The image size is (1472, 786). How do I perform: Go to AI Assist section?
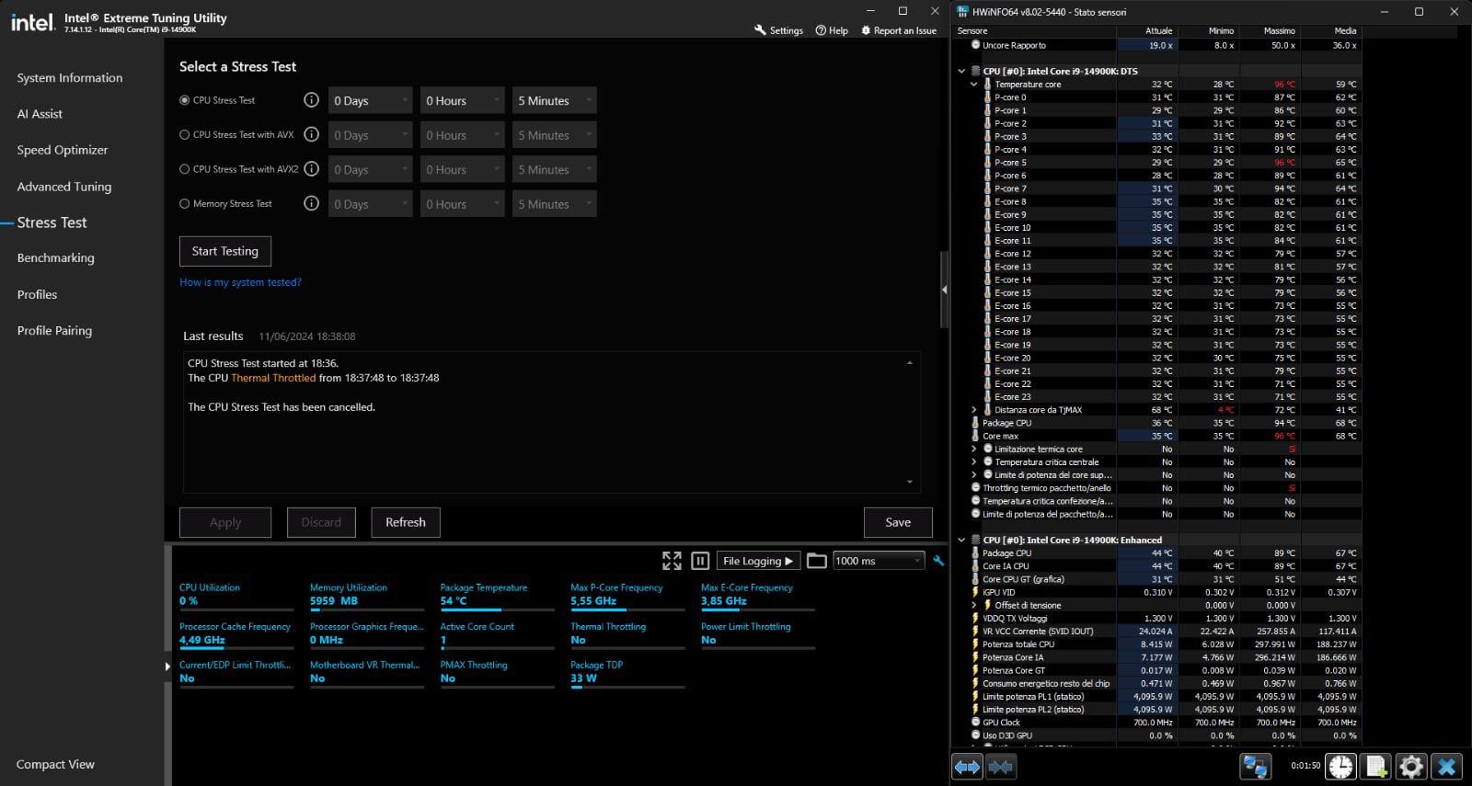coord(40,114)
